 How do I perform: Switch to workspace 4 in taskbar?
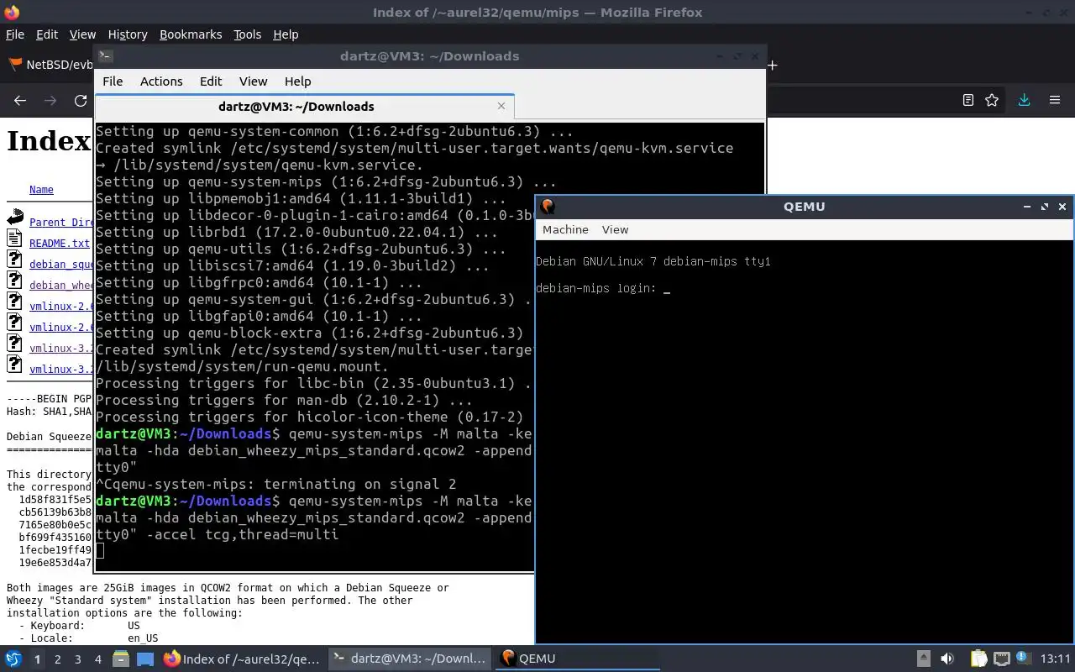pyautogui.click(x=98, y=659)
